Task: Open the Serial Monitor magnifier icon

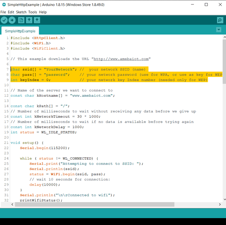Action: click(x=220, y=20)
